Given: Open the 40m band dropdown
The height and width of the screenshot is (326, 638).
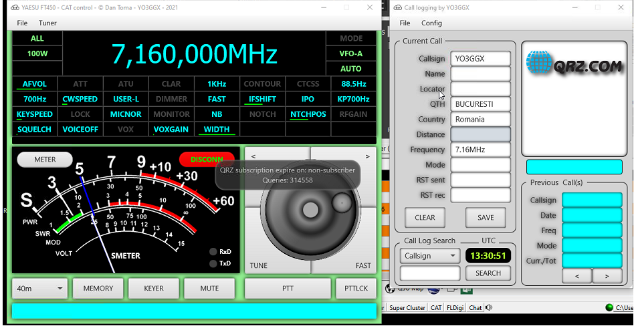Looking at the screenshot, I should (x=40, y=289).
